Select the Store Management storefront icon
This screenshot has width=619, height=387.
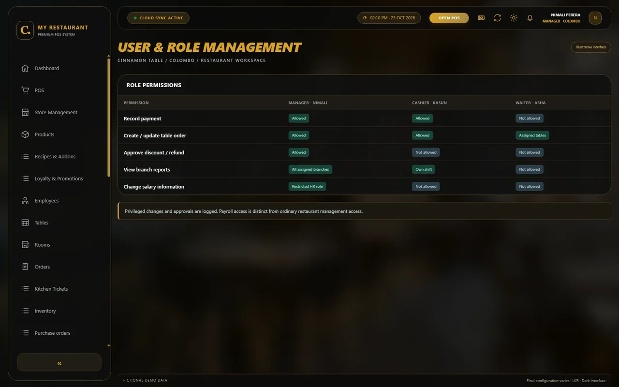25,112
